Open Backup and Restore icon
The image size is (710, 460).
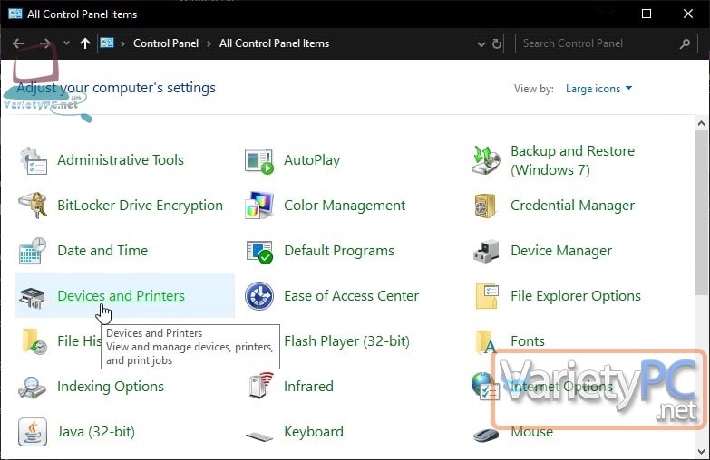click(486, 160)
